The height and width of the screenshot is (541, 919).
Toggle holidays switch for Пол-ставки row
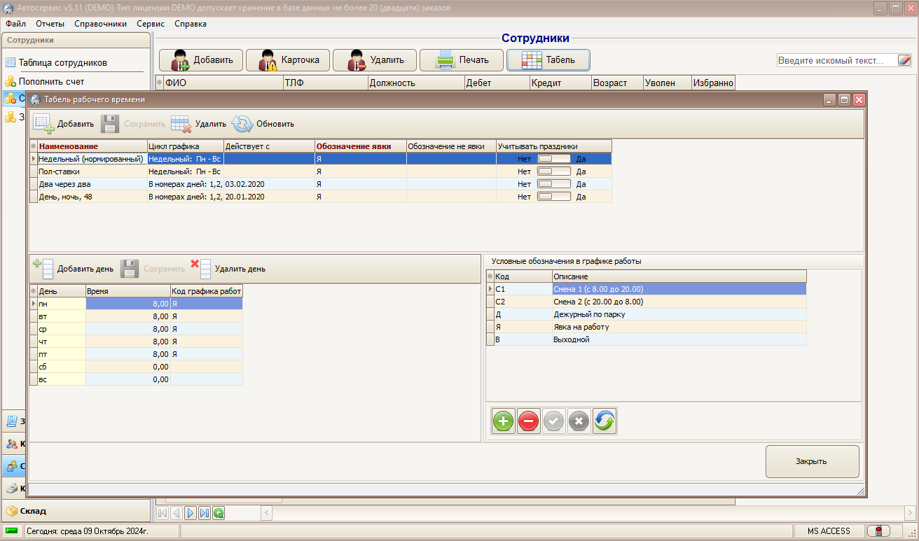pyautogui.click(x=554, y=171)
